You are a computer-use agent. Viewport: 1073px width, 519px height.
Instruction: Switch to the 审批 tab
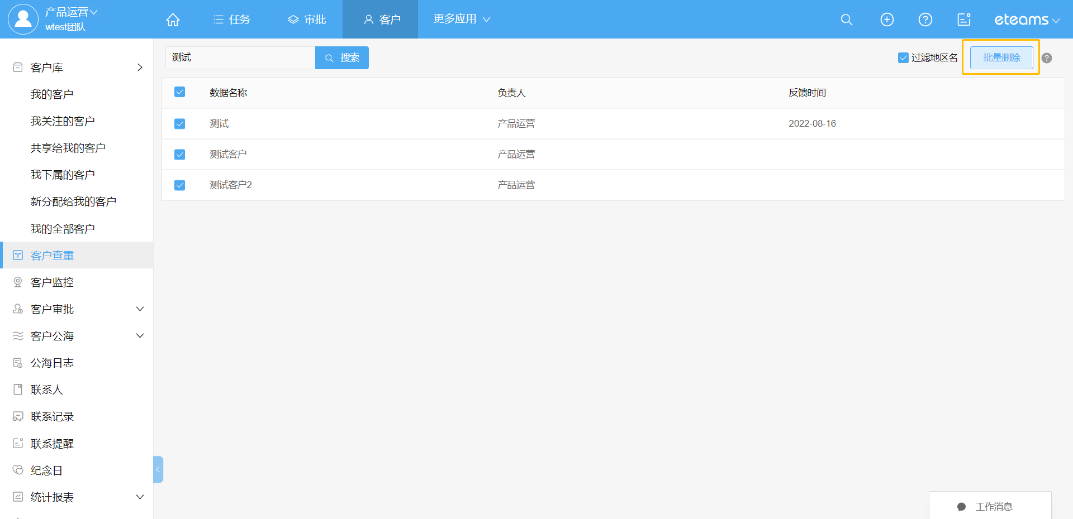click(307, 20)
